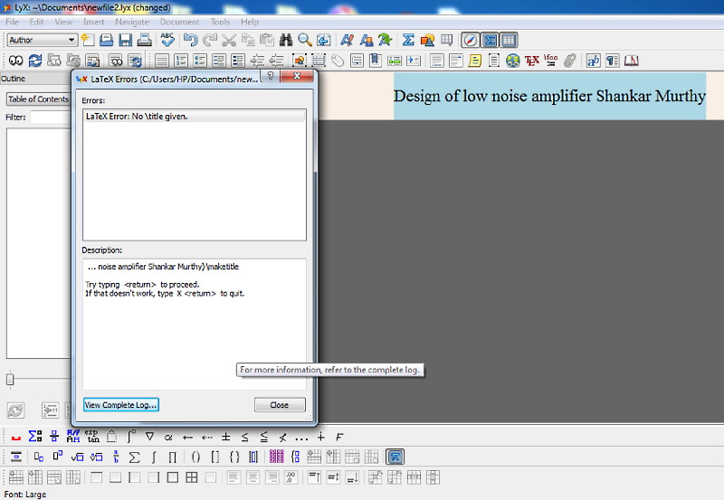Print the document using printer icon

[x=144, y=40]
